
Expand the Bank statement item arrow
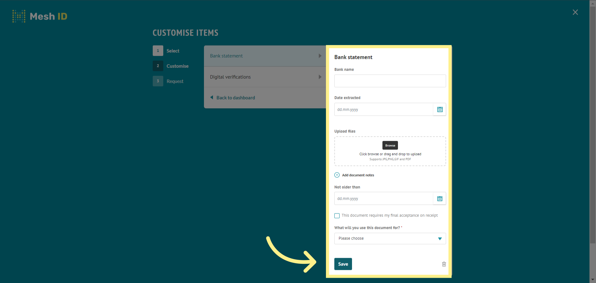(320, 56)
